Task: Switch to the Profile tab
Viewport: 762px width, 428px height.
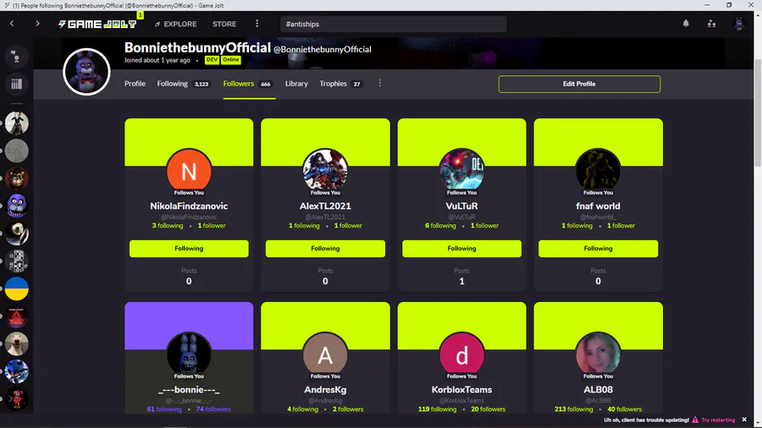Action: pos(135,84)
